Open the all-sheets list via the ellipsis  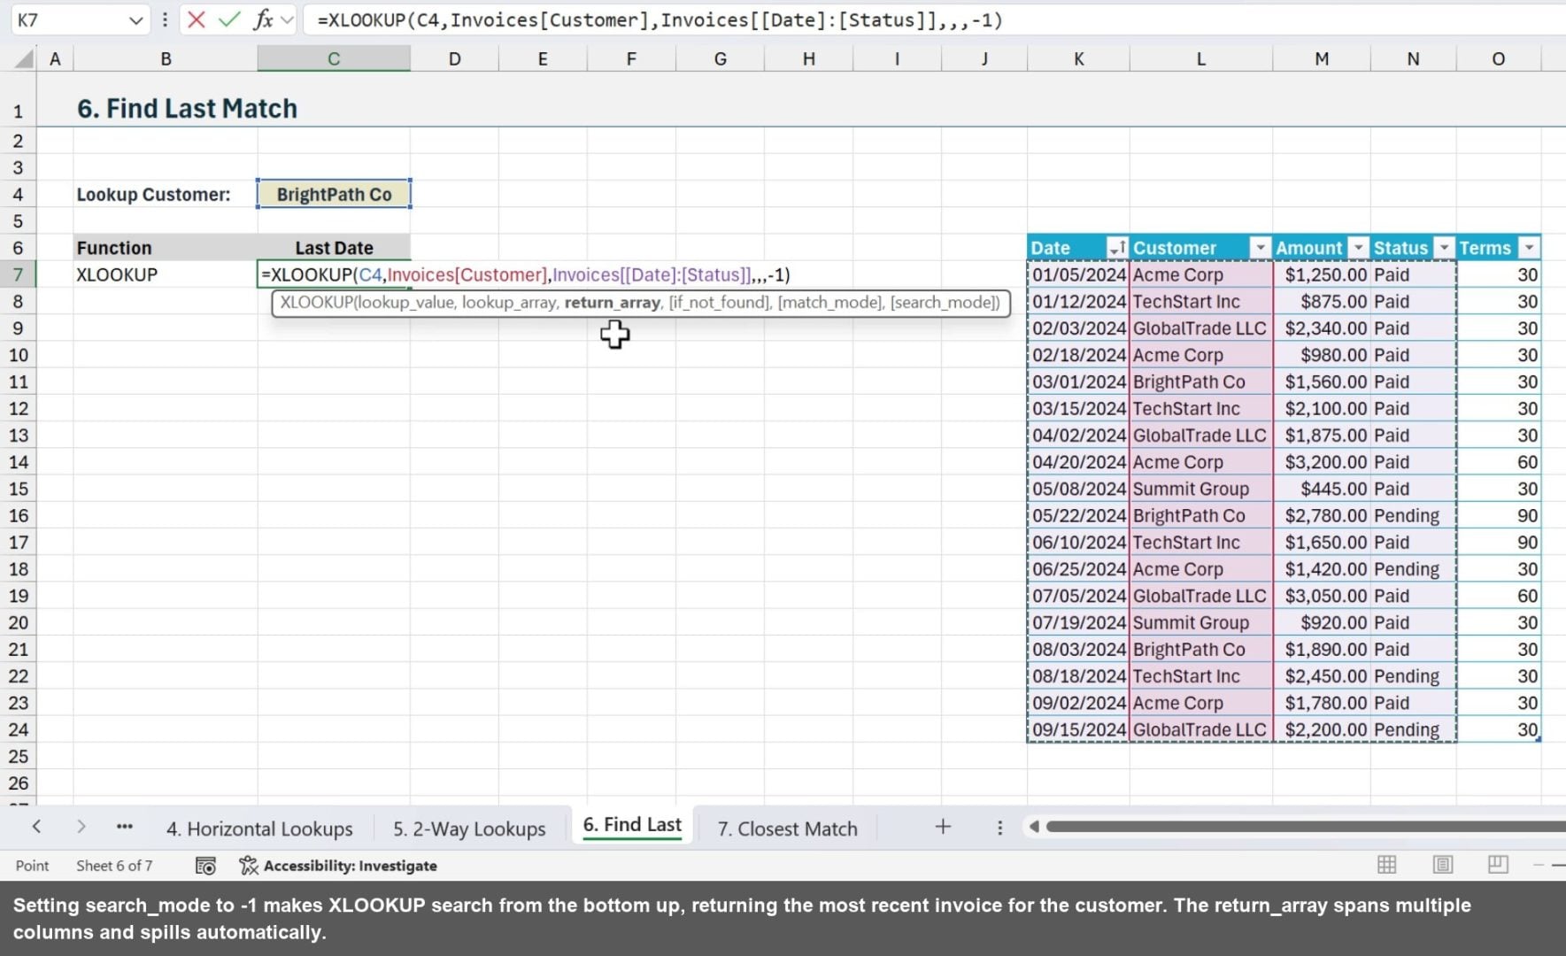point(125,827)
